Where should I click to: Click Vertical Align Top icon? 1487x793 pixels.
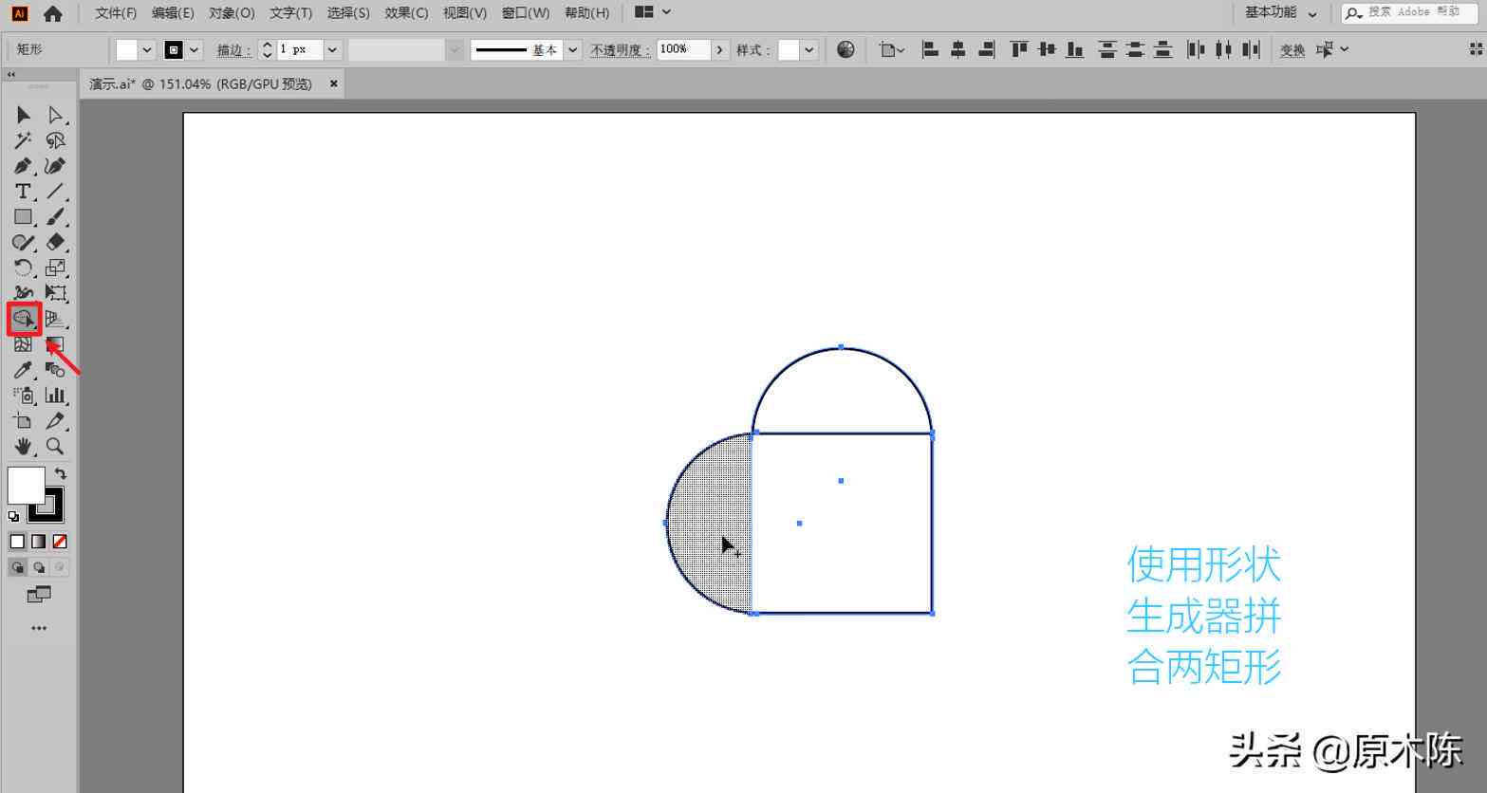tap(1019, 49)
